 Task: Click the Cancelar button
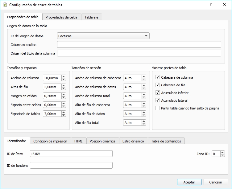coord(216,182)
